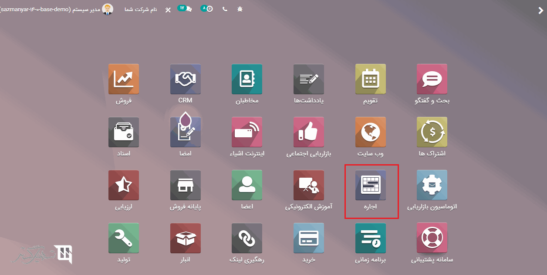Open the debug bug icon menu
The width and height of the screenshot is (547, 275).
pyautogui.click(x=240, y=9)
